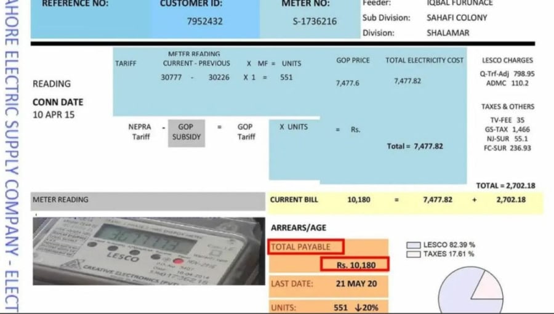
Task: Click the LAST DATE value 21 MAY 20
Action: (x=356, y=284)
